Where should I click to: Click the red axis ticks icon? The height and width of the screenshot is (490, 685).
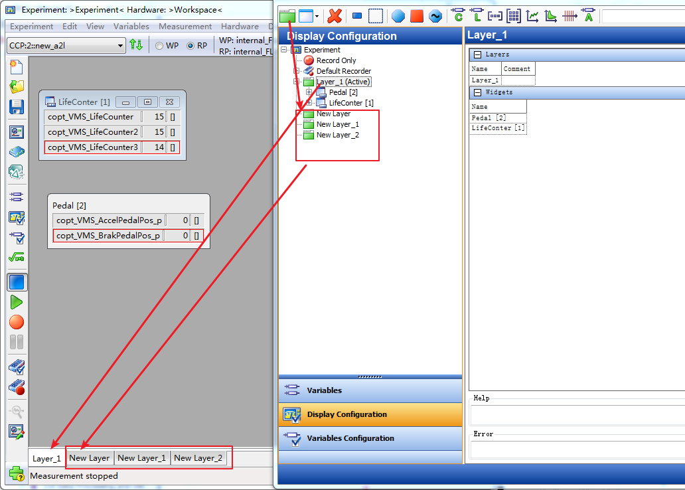(x=570, y=16)
